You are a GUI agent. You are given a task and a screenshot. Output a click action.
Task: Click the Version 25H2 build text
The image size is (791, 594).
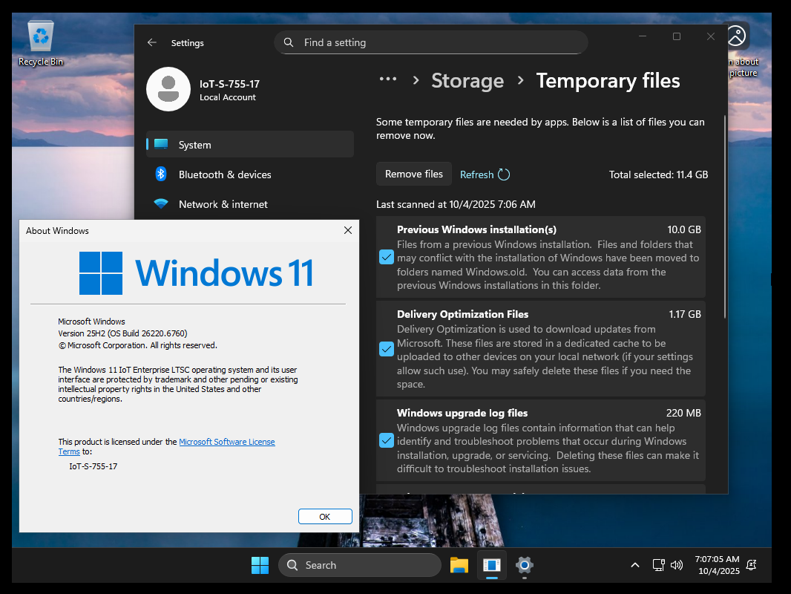(x=122, y=333)
